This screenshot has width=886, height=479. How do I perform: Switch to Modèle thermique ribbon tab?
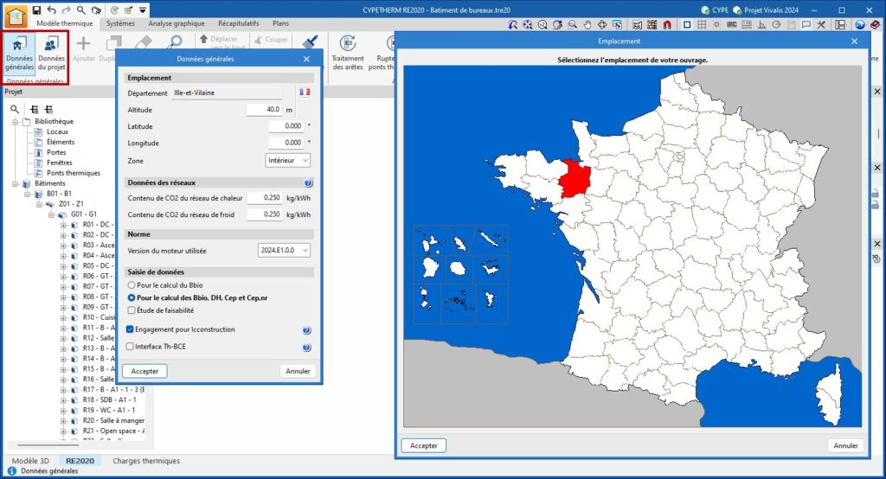(x=64, y=23)
